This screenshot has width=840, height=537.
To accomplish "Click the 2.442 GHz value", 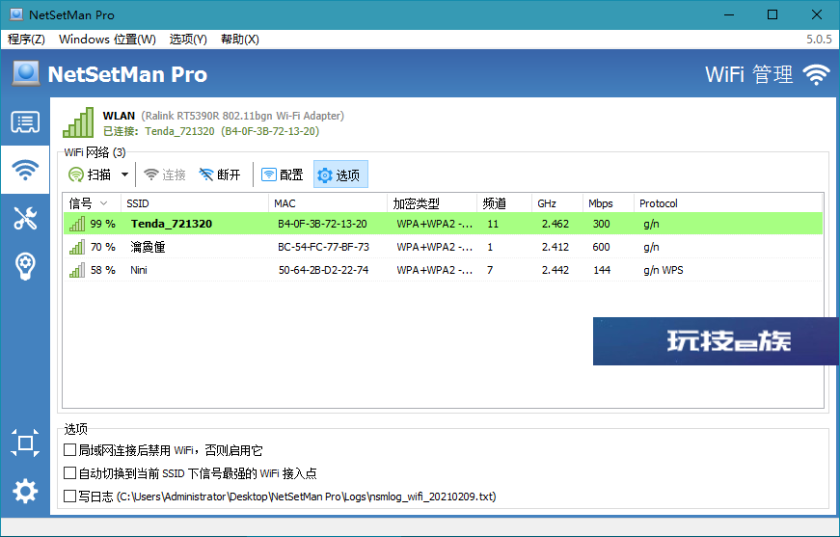I will click(x=555, y=270).
